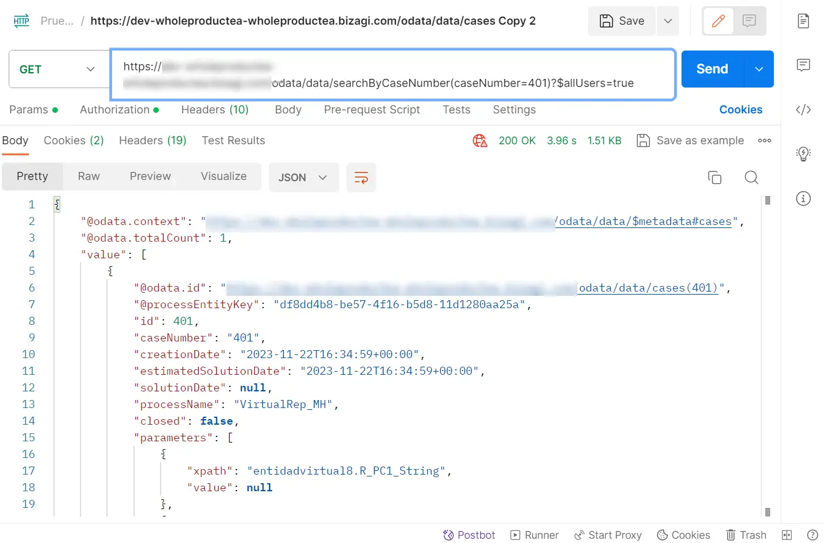
Task: Switch response view to Raw
Action: pos(89,176)
